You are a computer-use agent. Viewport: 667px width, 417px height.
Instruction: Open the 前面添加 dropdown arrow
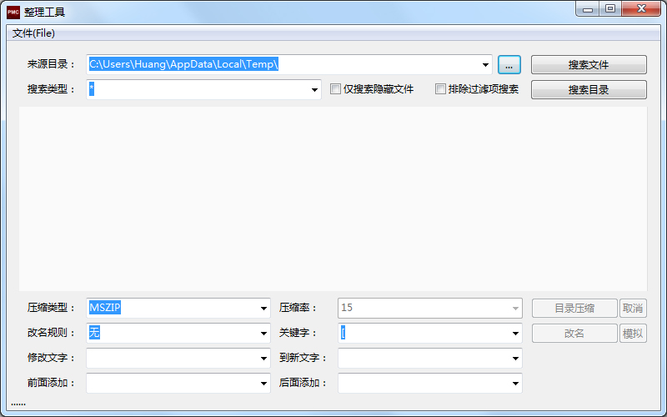point(263,384)
